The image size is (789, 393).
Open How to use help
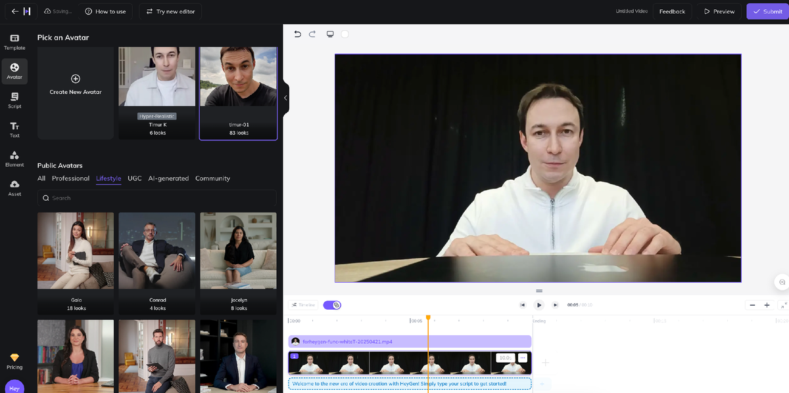[x=105, y=11]
